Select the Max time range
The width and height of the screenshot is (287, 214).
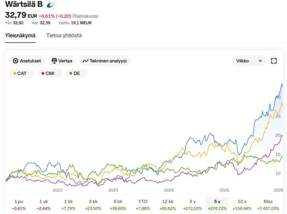tap(268, 205)
